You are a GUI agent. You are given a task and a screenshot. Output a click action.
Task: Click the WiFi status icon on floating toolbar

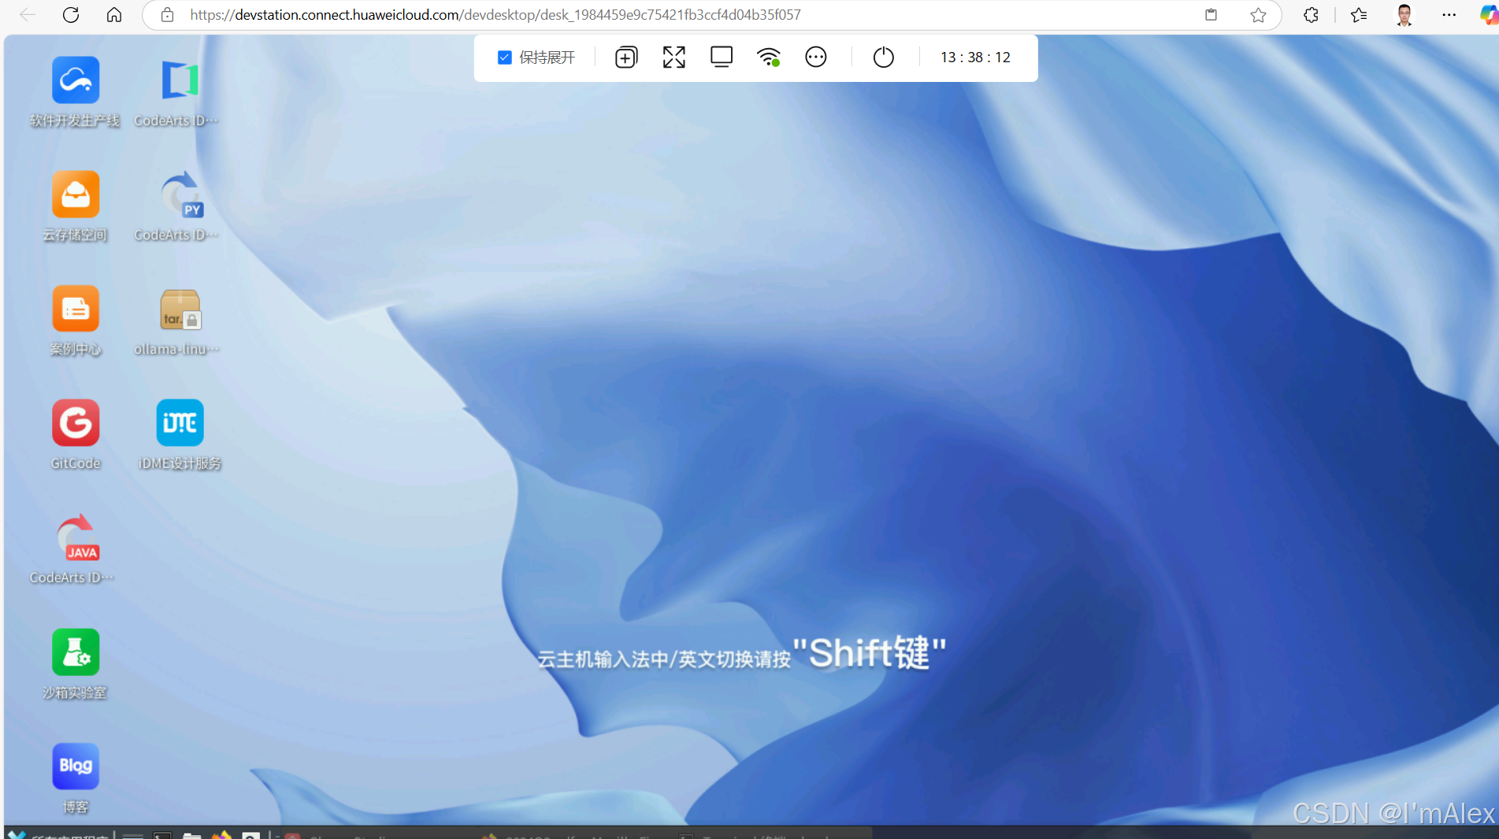pyautogui.click(x=769, y=57)
